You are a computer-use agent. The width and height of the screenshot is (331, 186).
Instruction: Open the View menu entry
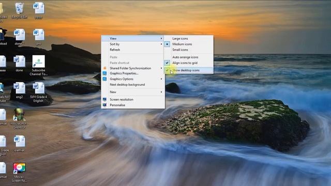[133, 39]
